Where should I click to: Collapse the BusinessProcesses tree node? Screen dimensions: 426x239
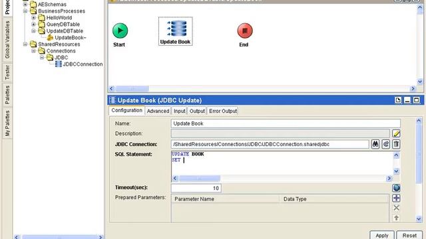point(25,11)
